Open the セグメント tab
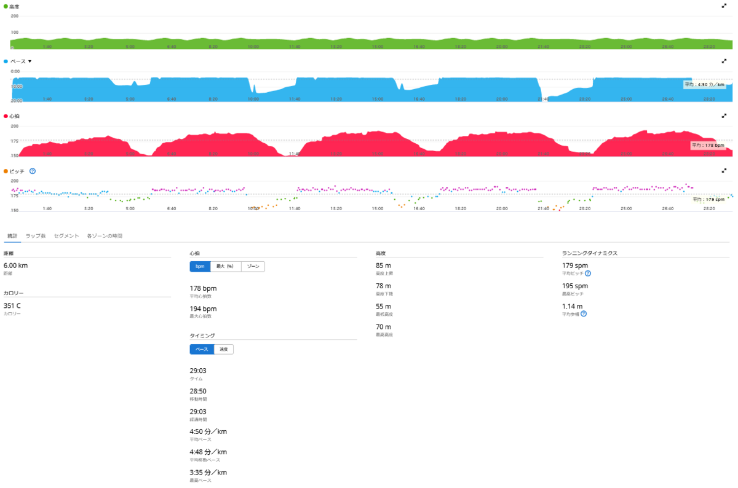This screenshot has width=738, height=488. (x=66, y=235)
